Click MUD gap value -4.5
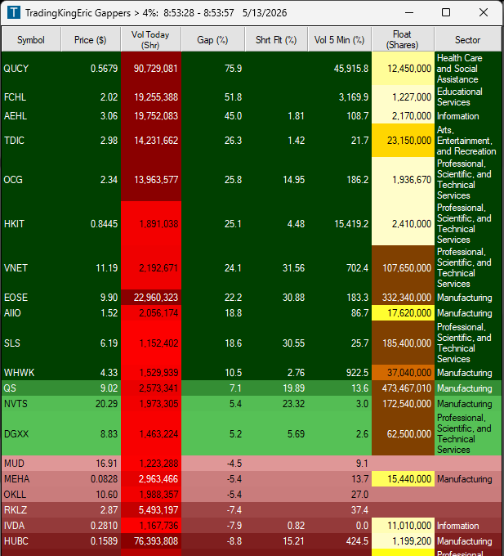The height and width of the screenshot is (556, 504). click(x=234, y=463)
